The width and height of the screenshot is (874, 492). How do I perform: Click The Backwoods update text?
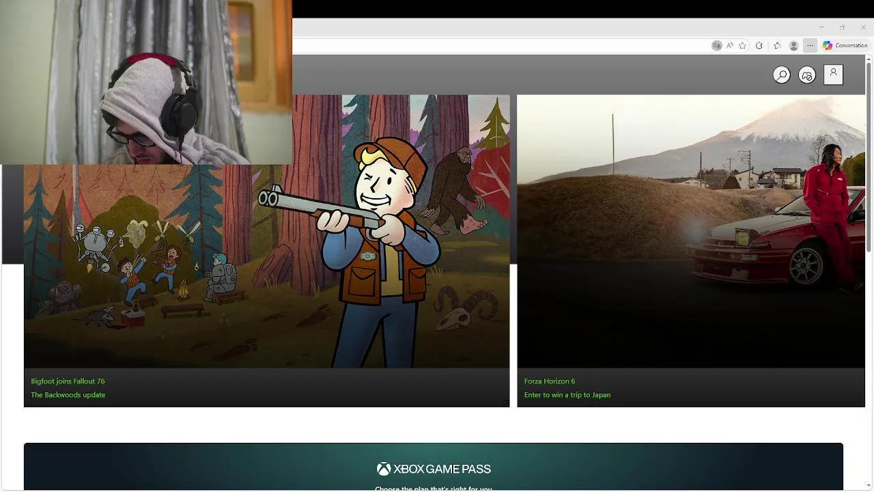click(x=68, y=395)
